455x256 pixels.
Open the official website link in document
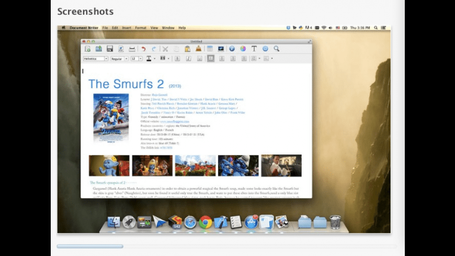[174, 122]
